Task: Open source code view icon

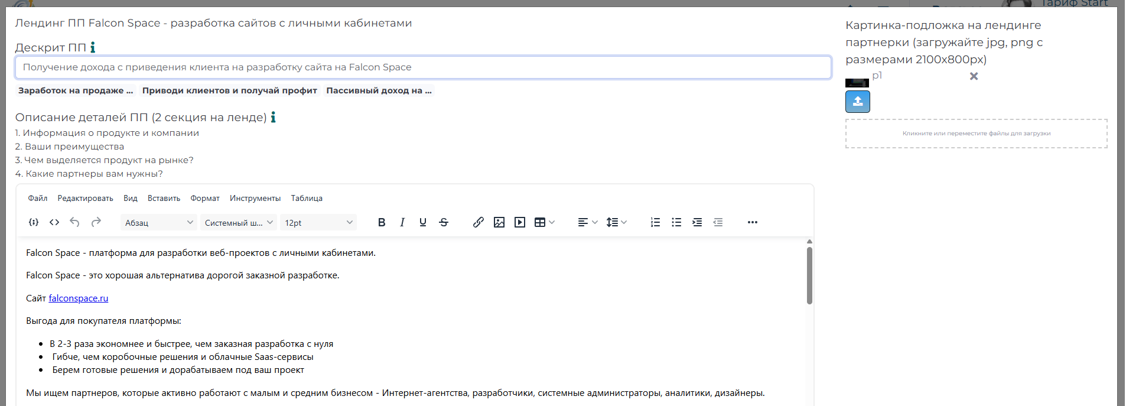Action: (x=54, y=222)
